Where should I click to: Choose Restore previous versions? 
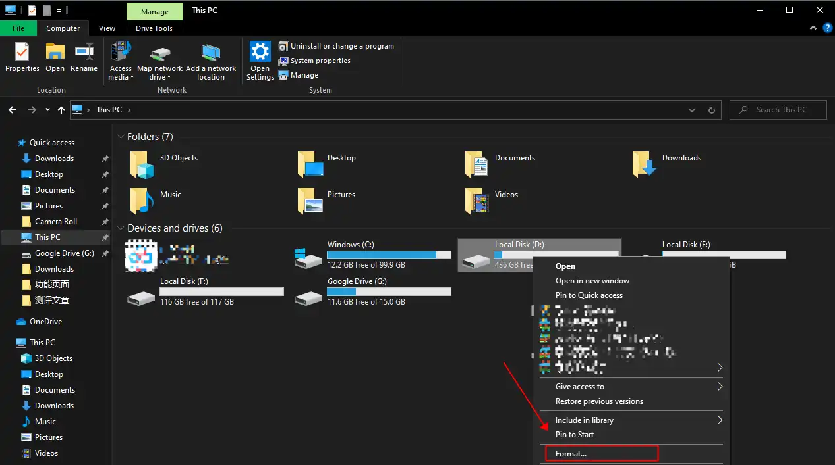(599, 401)
